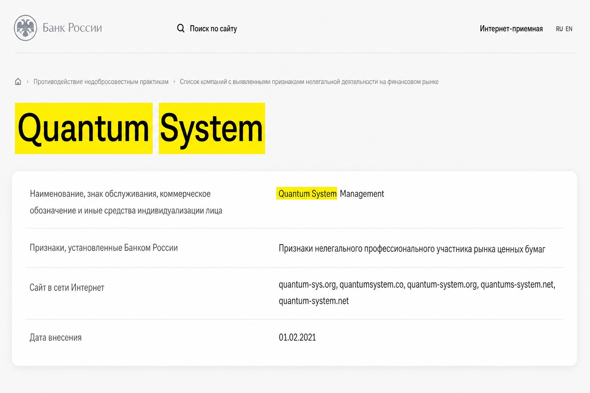Click the Bank of Russia eagle logo
The image size is (590, 393).
coord(25,28)
